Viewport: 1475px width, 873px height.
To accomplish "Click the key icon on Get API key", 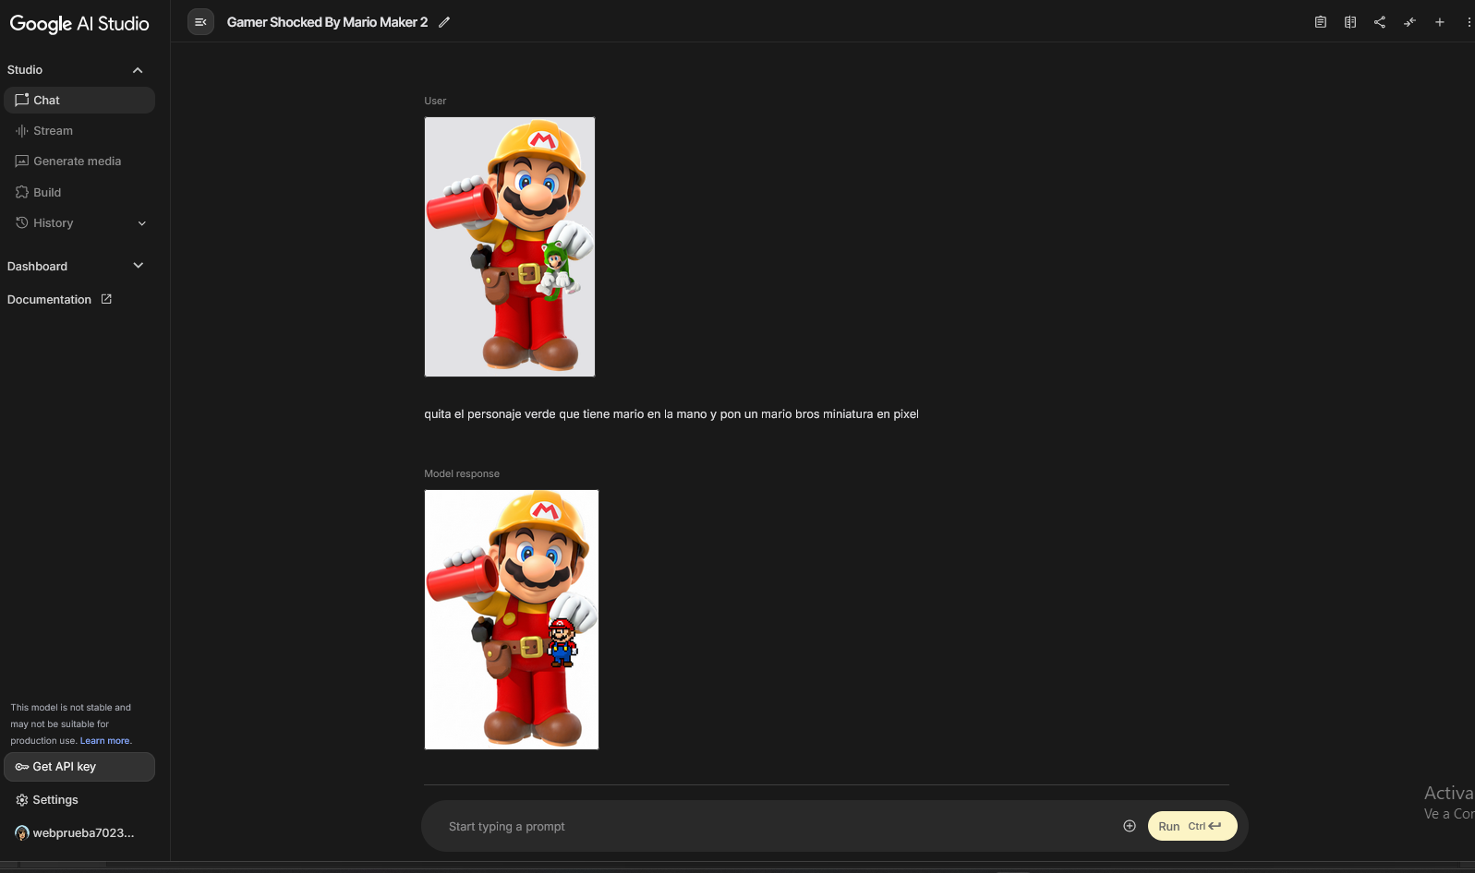I will pos(22,767).
